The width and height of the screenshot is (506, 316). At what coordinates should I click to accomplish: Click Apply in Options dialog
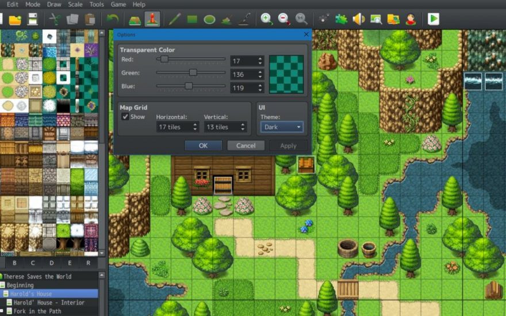point(288,146)
